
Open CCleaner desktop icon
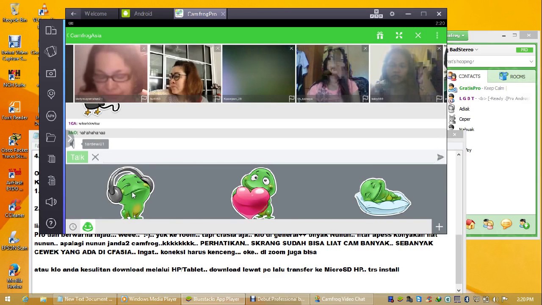click(14, 208)
